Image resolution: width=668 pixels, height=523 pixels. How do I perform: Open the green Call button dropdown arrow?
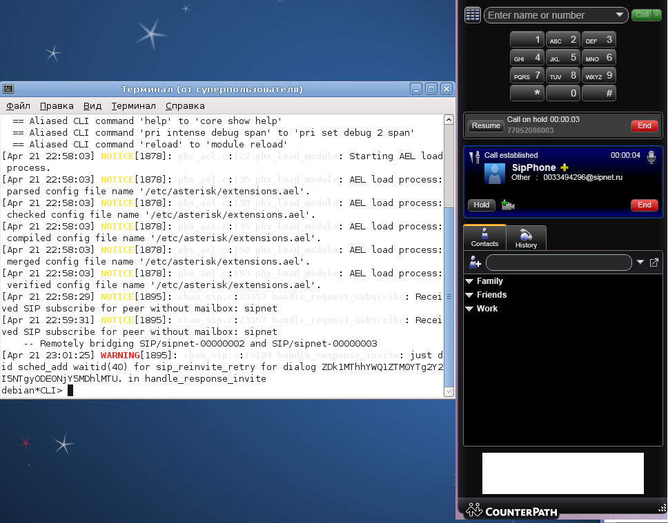click(x=656, y=15)
